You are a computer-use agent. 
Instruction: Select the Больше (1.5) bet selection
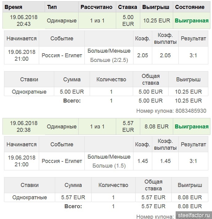pyautogui.click(x=109, y=166)
